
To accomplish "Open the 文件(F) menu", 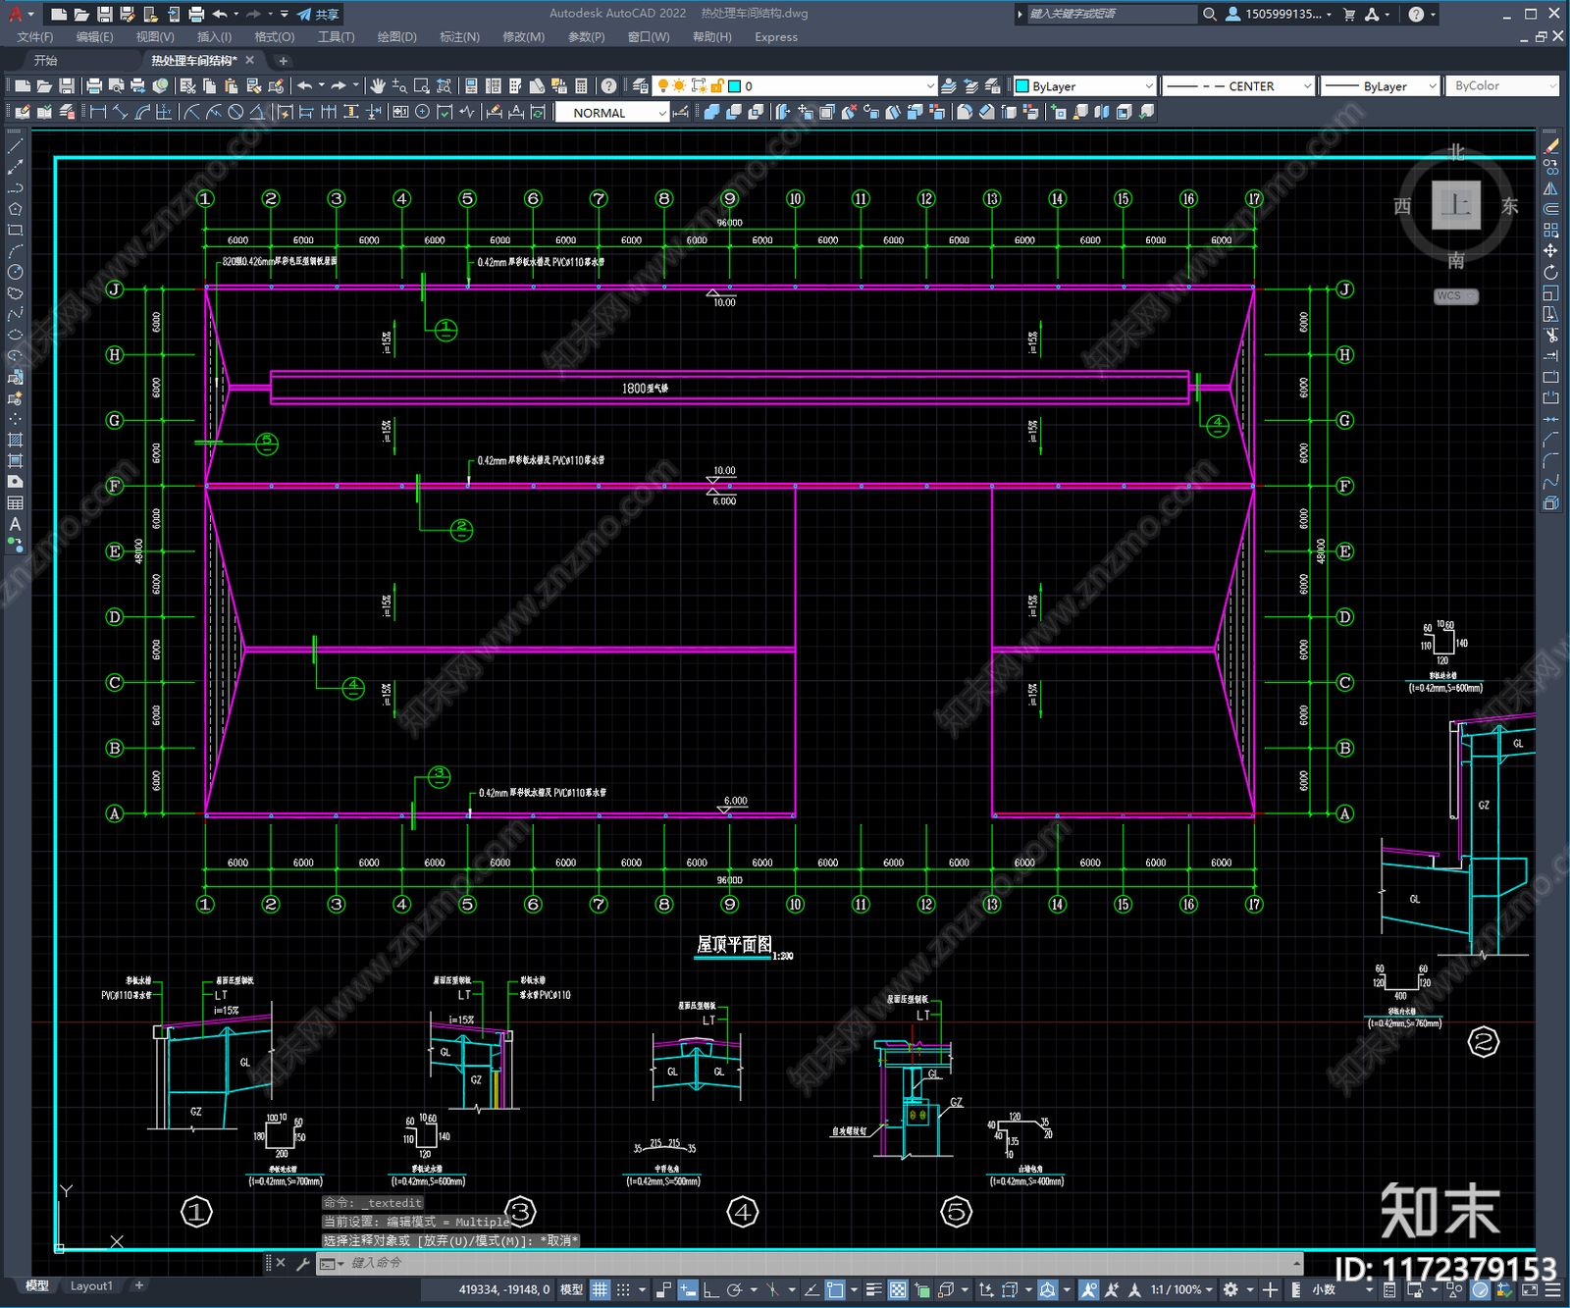I will pos(35,37).
